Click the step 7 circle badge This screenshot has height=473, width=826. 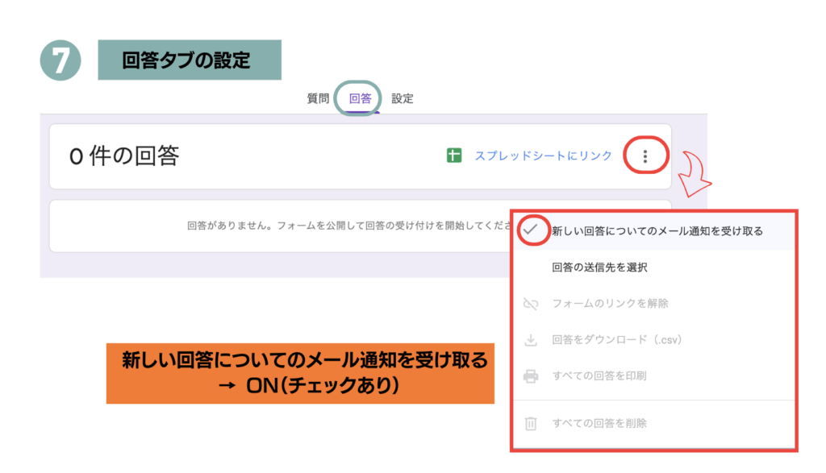[x=60, y=61]
